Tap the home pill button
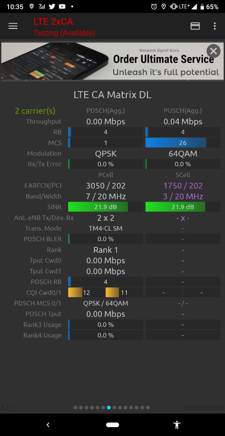 click(112, 425)
